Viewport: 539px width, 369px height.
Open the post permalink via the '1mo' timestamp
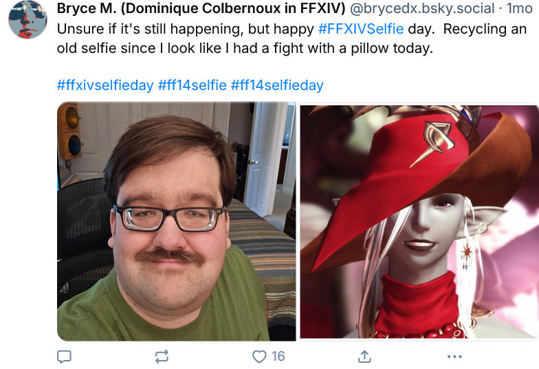point(520,8)
